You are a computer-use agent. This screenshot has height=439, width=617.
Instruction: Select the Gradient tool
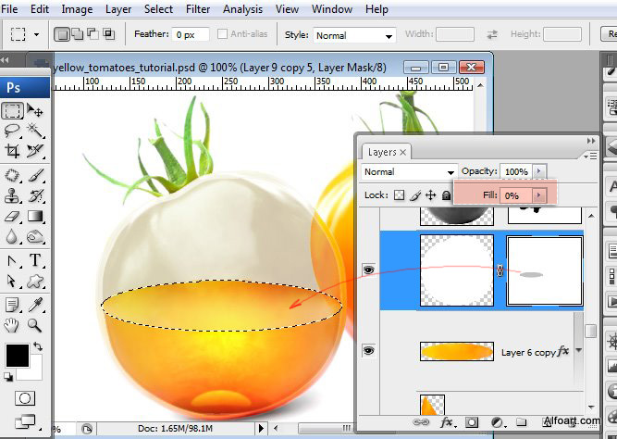click(36, 217)
